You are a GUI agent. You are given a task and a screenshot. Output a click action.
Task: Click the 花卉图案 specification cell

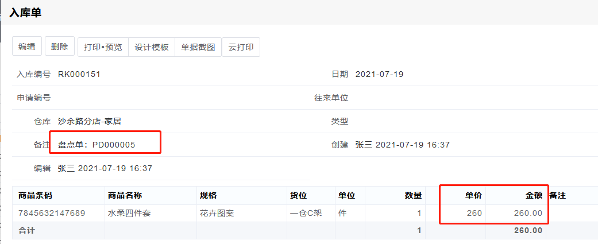[x=217, y=213]
